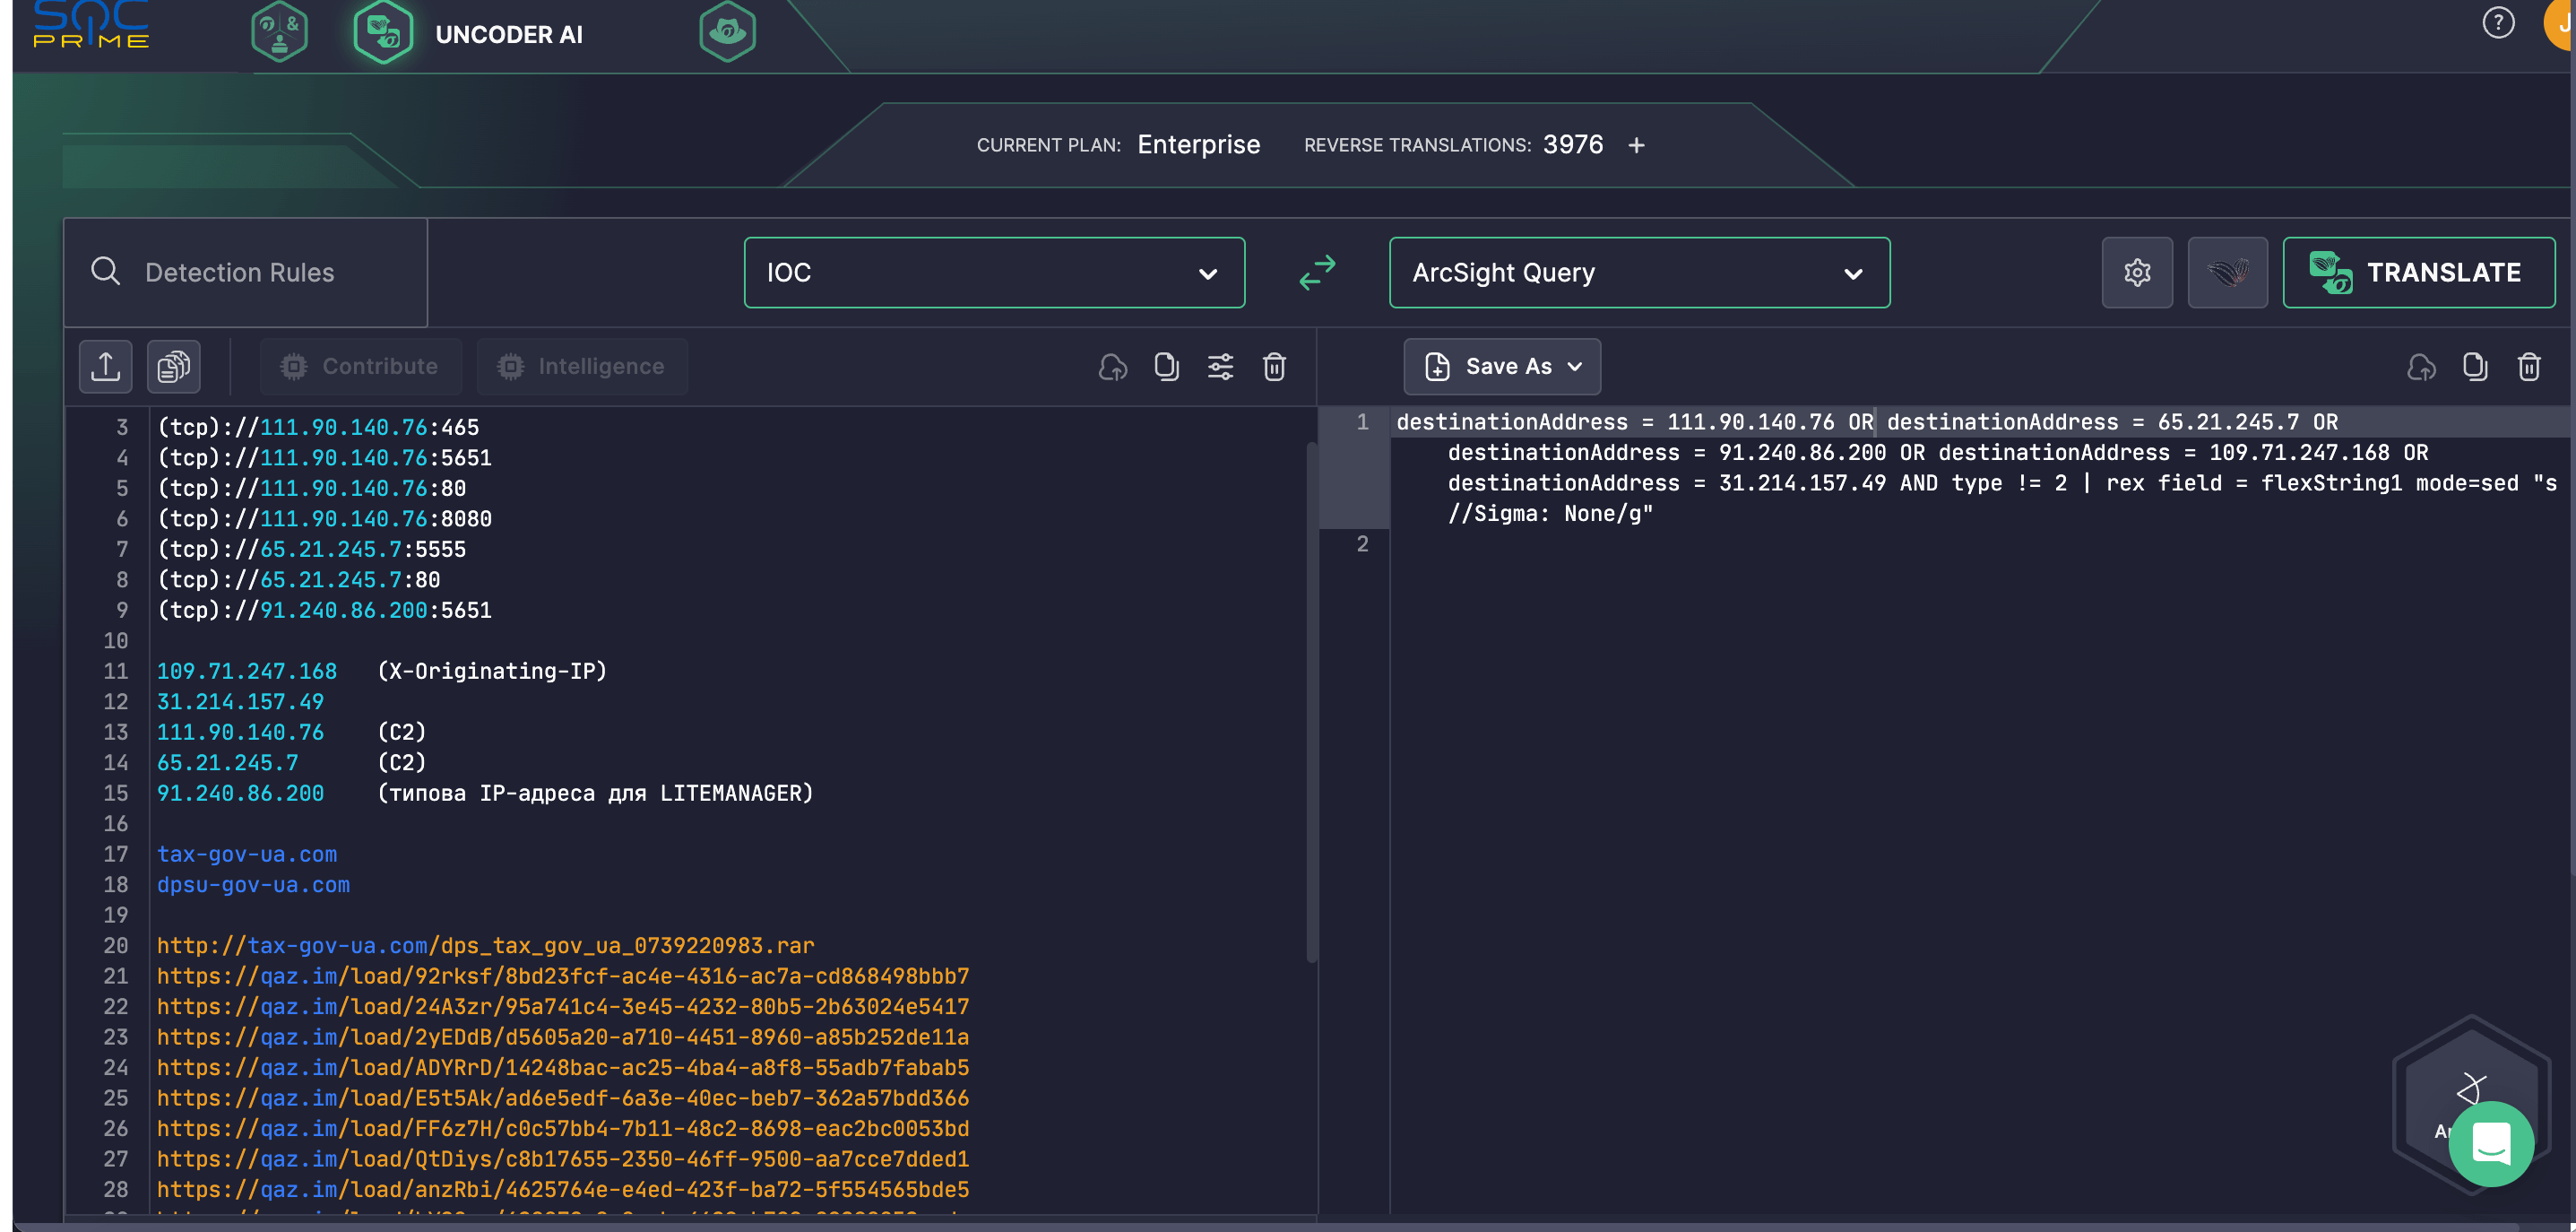This screenshot has height=1232, width=2576.
Task: Swap source and target languages arrows
Action: (x=1317, y=272)
